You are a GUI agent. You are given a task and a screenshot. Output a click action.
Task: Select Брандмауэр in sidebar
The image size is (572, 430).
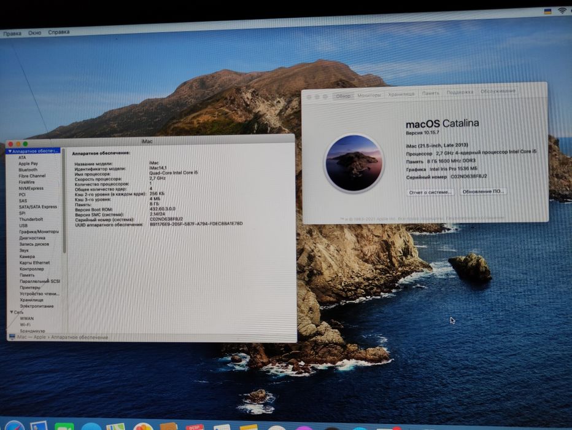tap(33, 330)
